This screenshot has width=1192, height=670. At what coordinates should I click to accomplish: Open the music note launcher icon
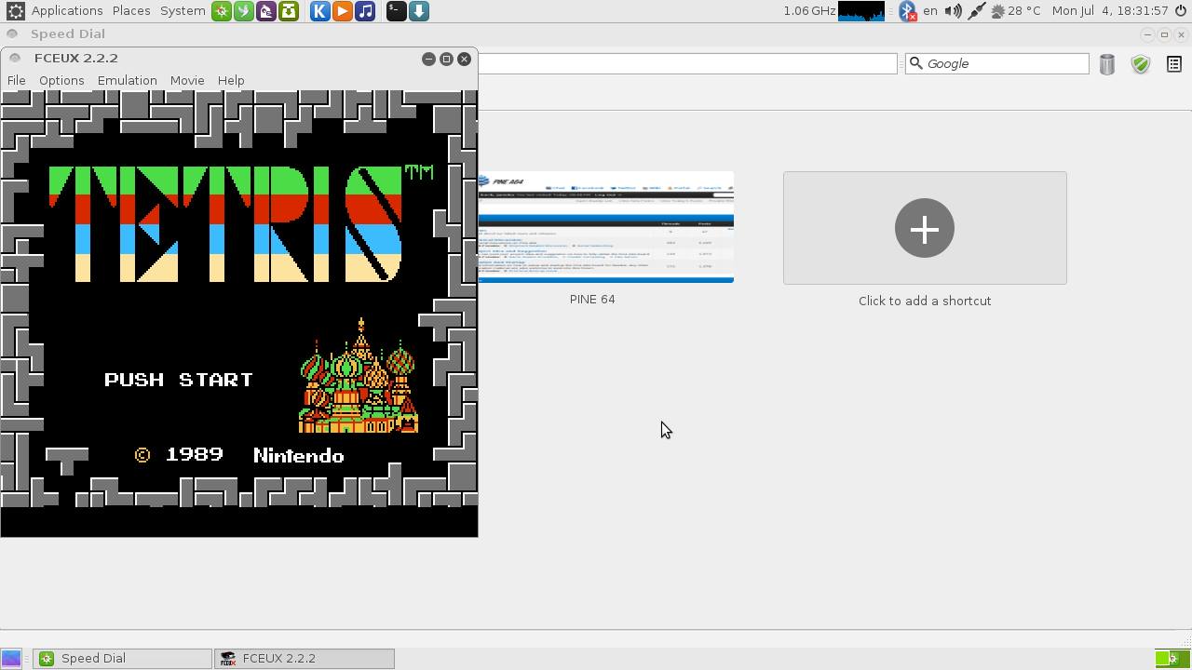click(365, 11)
